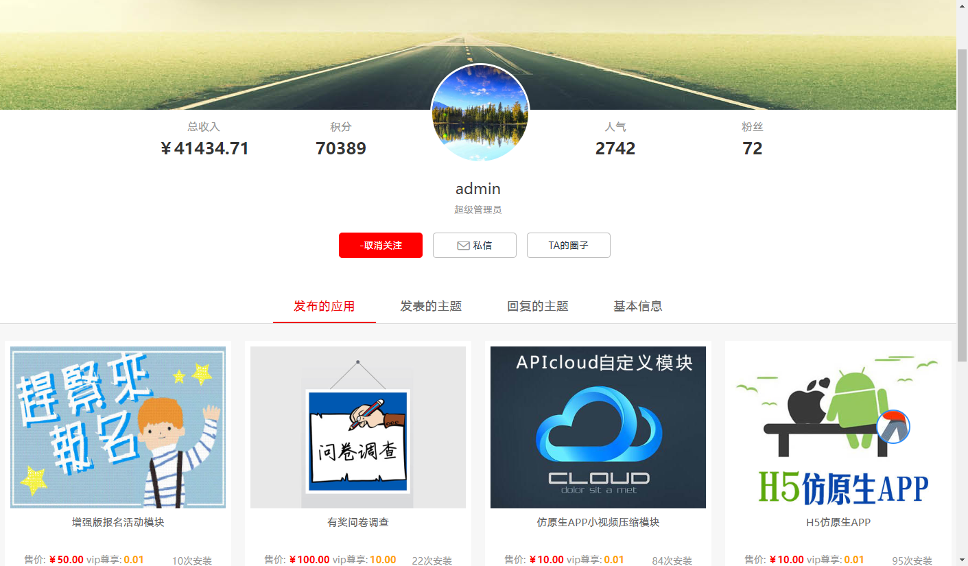Image resolution: width=968 pixels, height=566 pixels.
Task: Click the ¥100.00 price of 有奖问卷调查
Action: coord(309,560)
